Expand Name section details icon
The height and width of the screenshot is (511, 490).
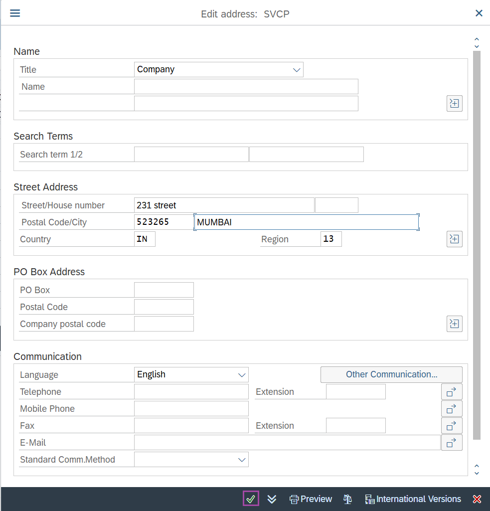(x=454, y=103)
